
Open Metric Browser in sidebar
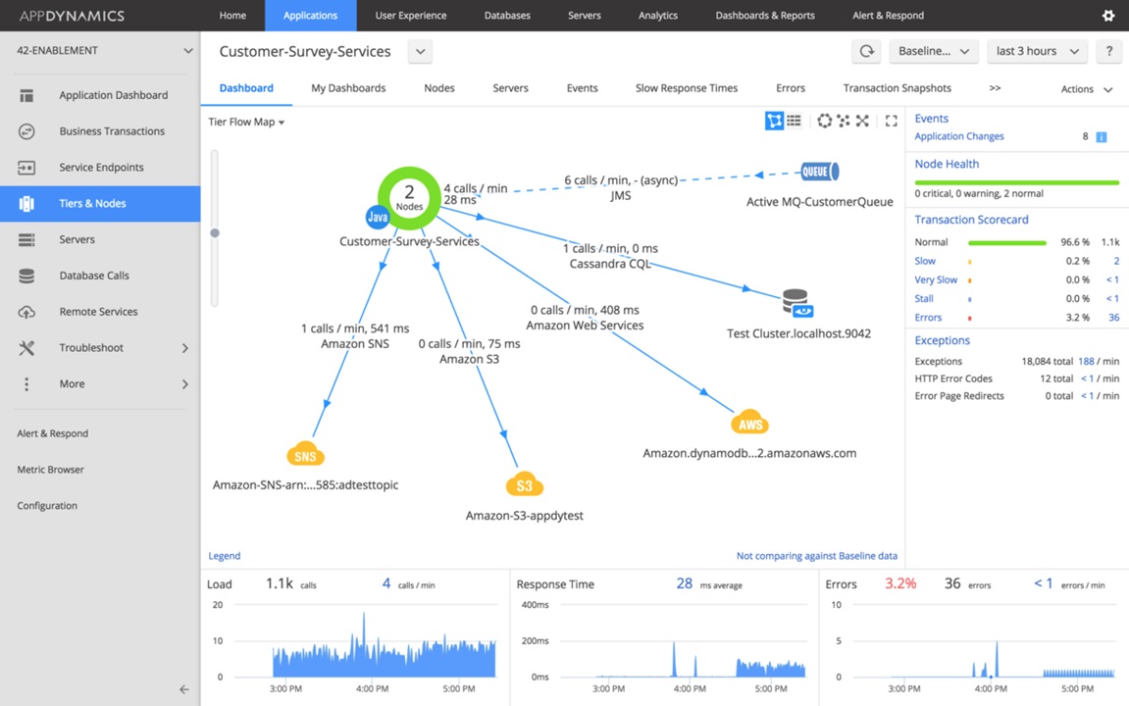click(50, 470)
